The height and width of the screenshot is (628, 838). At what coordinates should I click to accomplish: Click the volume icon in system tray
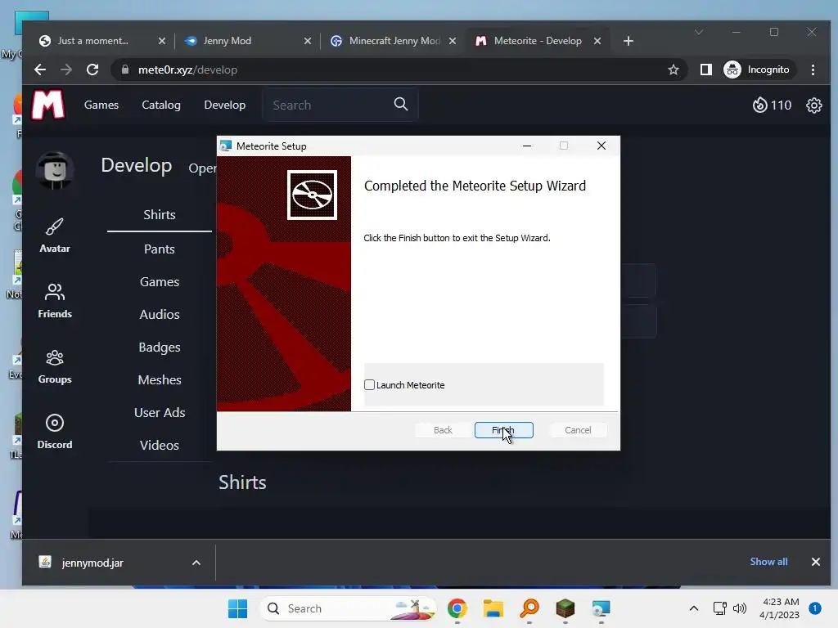click(x=740, y=608)
